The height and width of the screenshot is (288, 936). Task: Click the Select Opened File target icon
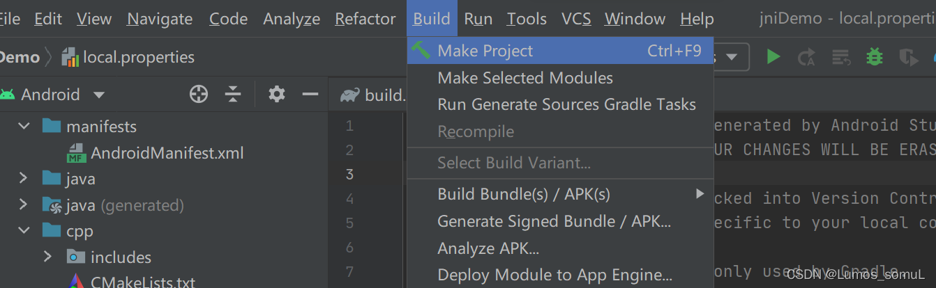click(199, 94)
